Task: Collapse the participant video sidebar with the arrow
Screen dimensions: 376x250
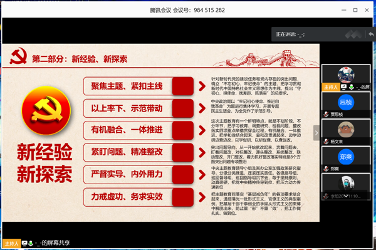Action: click(x=316, y=133)
